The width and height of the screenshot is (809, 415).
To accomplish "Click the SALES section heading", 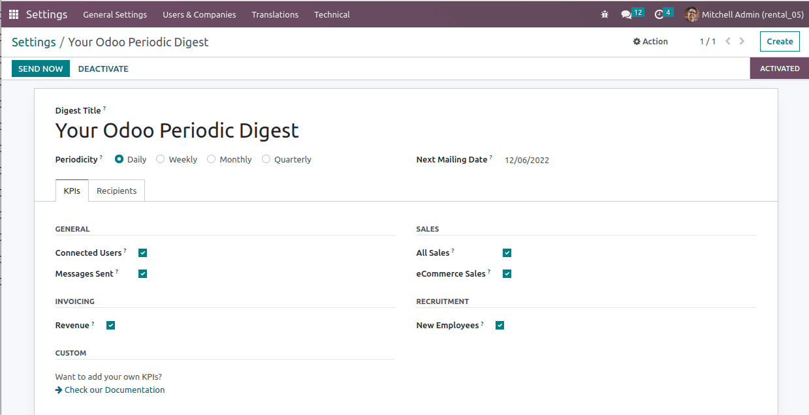I will (x=428, y=229).
